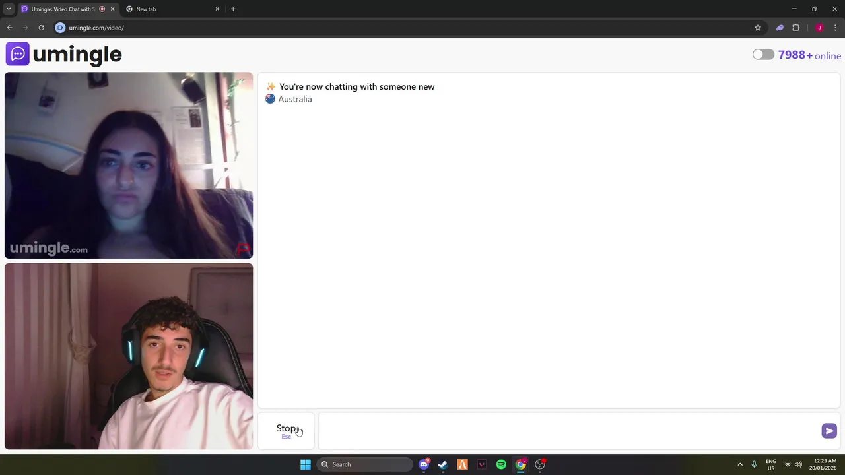Click the Australia flag icon
This screenshot has width=845, height=475.
(x=270, y=99)
